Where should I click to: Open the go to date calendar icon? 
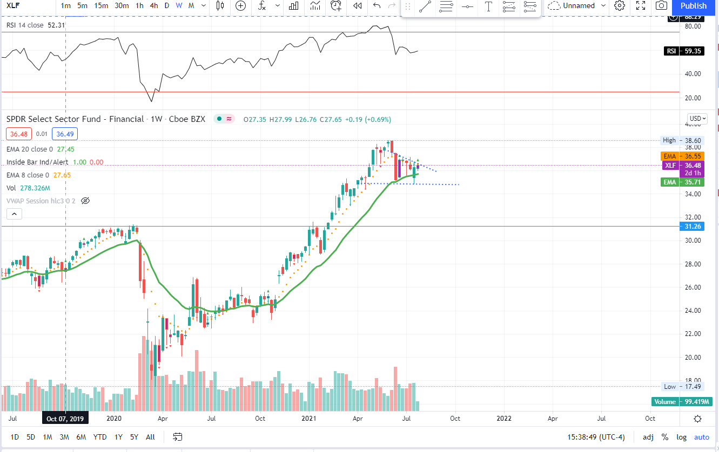177,437
